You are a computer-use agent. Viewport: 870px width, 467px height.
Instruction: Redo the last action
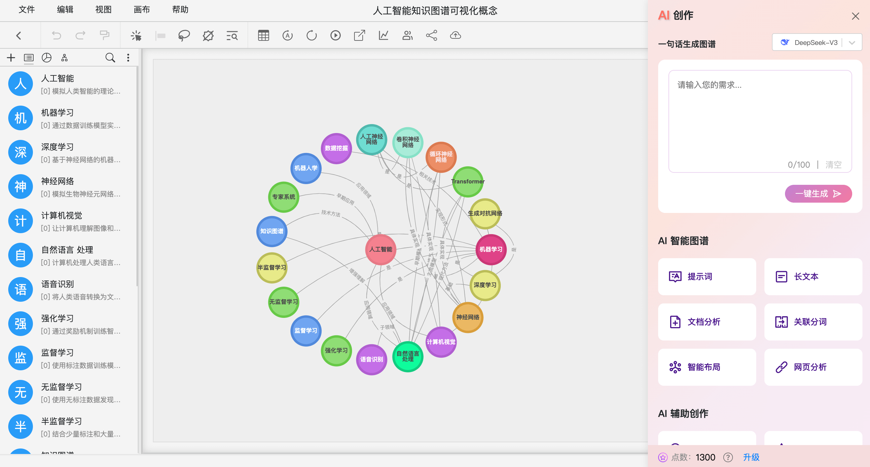click(81, 35)
